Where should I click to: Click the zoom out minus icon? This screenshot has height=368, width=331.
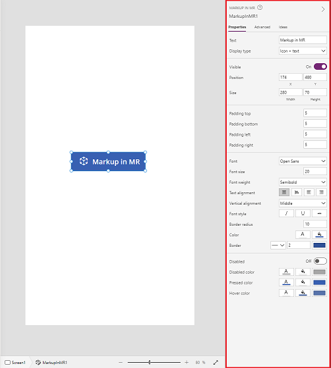(x=121, y=362)
